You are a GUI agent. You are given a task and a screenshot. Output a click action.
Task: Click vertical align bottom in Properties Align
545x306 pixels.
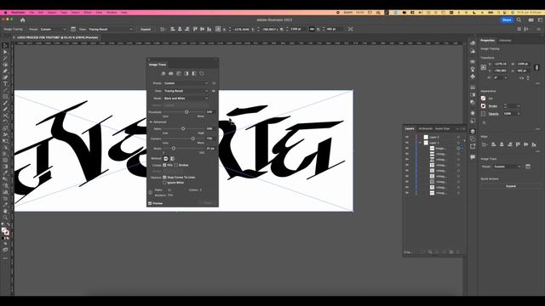[534, 144]
